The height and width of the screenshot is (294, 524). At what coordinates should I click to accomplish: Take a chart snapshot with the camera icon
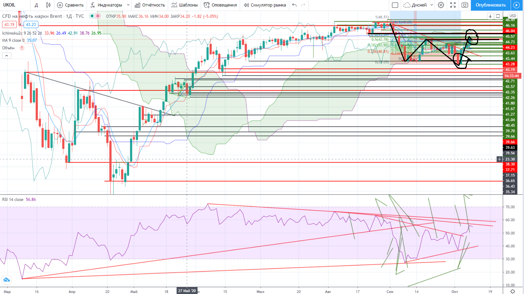tap(465, 5)
